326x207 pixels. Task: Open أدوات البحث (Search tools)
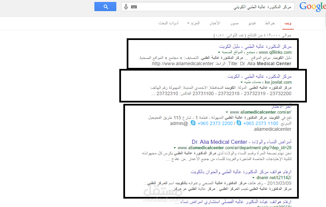point(169,23)
